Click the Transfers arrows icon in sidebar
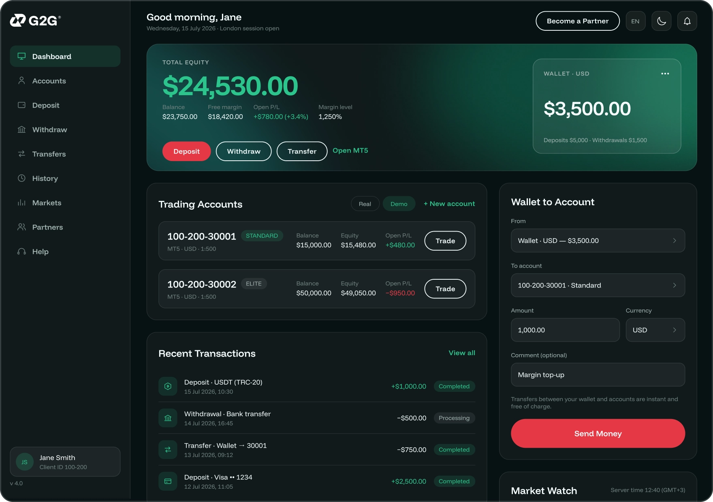This screenshot has width=713, height=502. pos(22,154)
